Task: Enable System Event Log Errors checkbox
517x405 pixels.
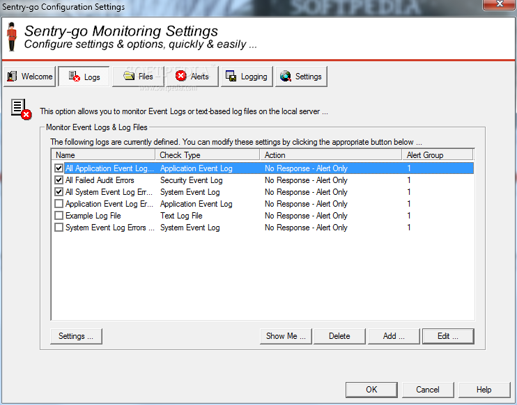Action: tap(59, 228)
